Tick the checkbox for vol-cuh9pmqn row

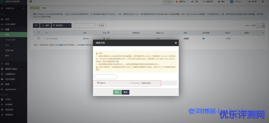tap(38, 39)
